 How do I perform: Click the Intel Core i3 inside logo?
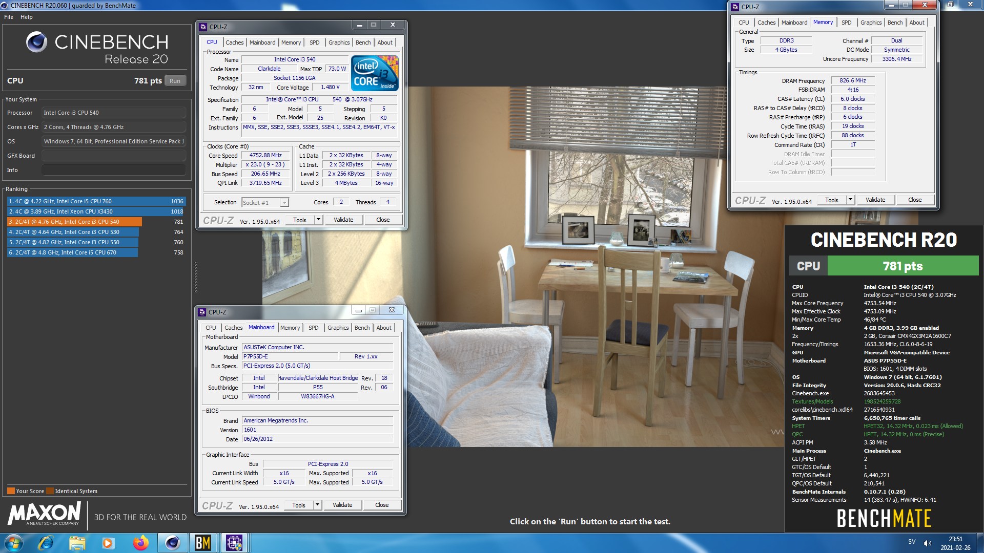tap(375, 73)
